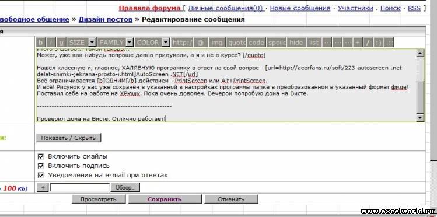Insert a link with the http:// button
The image size is (437, 217).
[x=182, y=43]
